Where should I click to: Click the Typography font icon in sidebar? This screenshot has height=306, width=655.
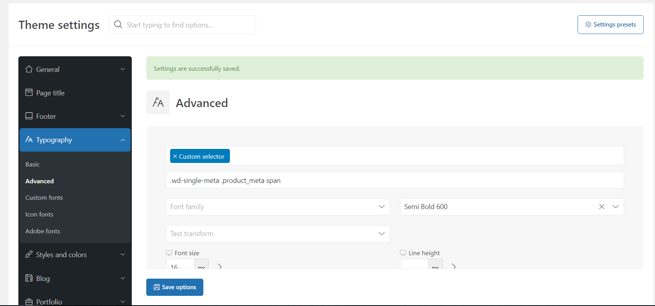[x=29, y=140]
